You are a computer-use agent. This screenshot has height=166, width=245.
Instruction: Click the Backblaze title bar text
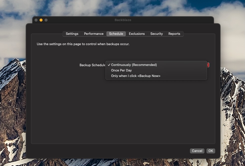click(122, 20)
